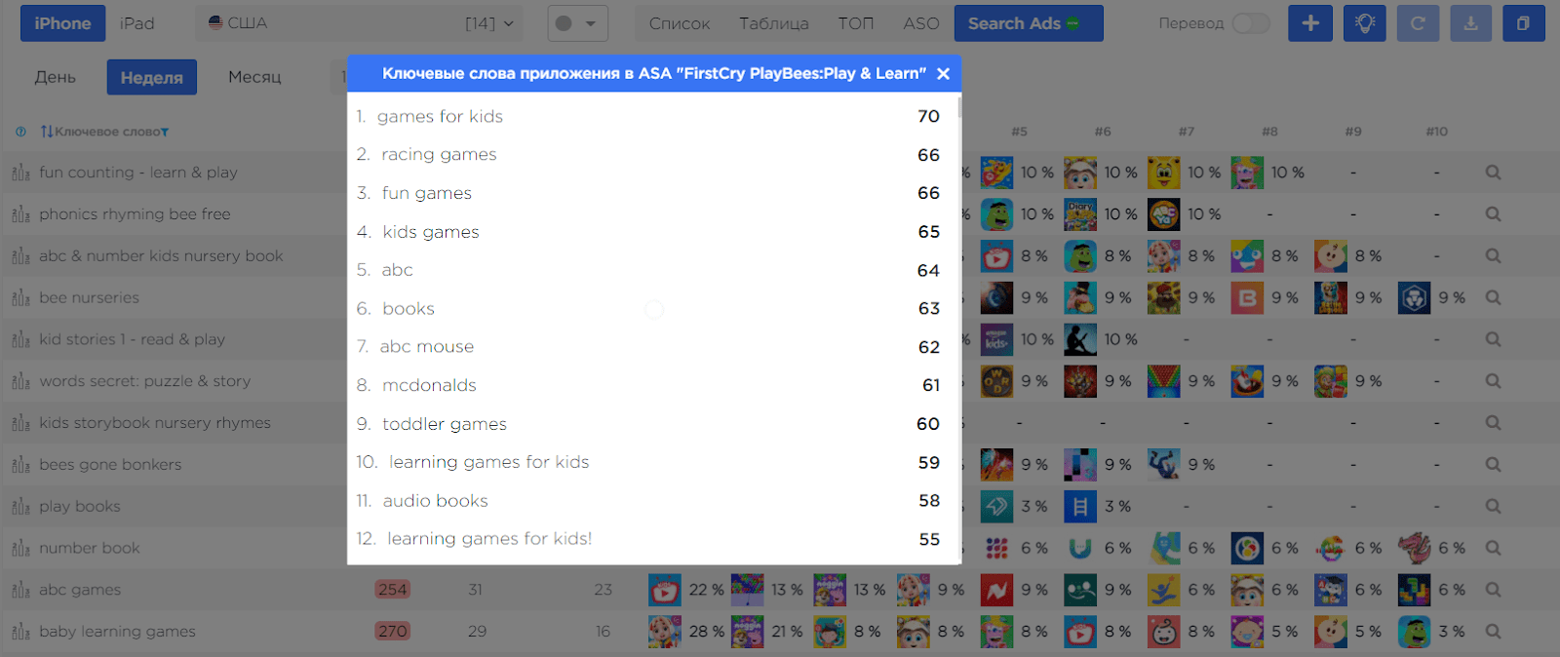The width and height of the screenshot is (1560, 657).
Task: Click the question mark help icon
Action: point(20,132)
